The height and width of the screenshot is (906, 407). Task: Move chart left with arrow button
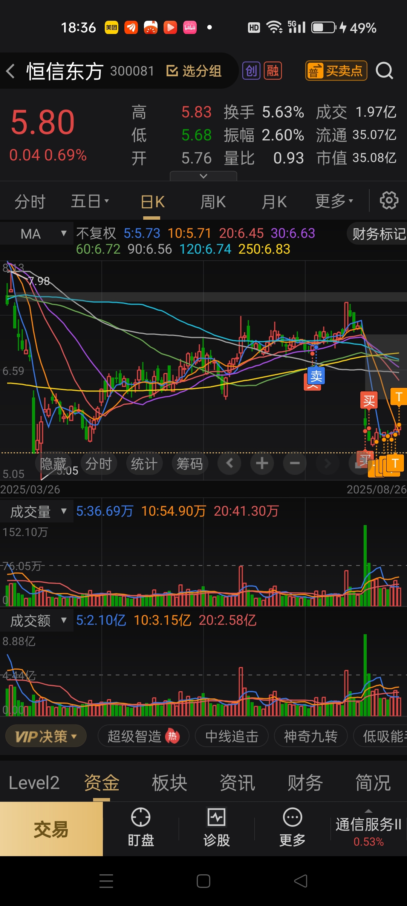point(230,463)
